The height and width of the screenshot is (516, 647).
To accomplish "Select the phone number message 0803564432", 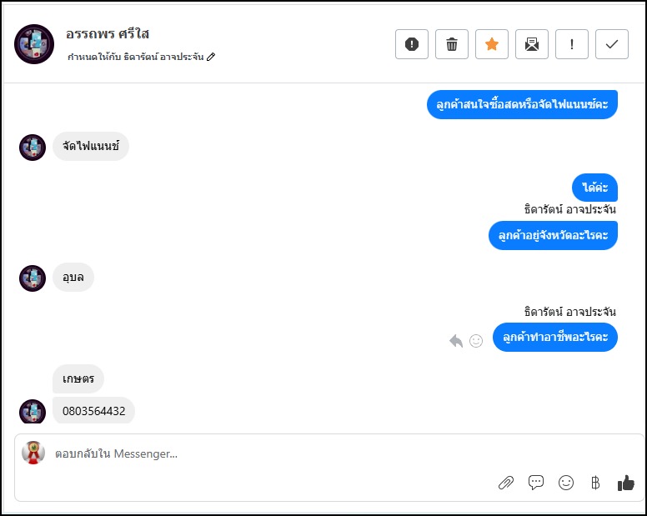I will point(93,410).
